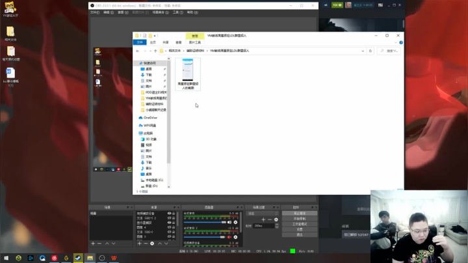Open File Explorer taskbar icon
This screenshot has width=468, height=263.
(90, 258)
